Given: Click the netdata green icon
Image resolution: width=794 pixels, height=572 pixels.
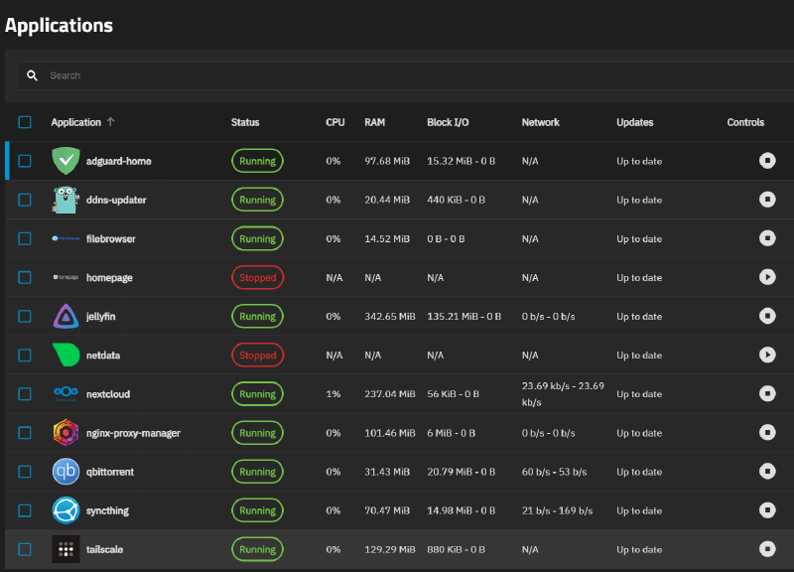Looking at the screenshot, I should pos(66,356).
